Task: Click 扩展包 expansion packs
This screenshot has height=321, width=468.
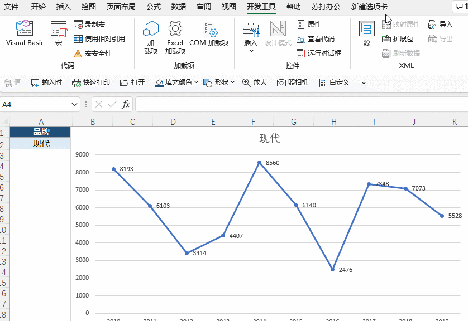Action: click(x=398, y=38)
